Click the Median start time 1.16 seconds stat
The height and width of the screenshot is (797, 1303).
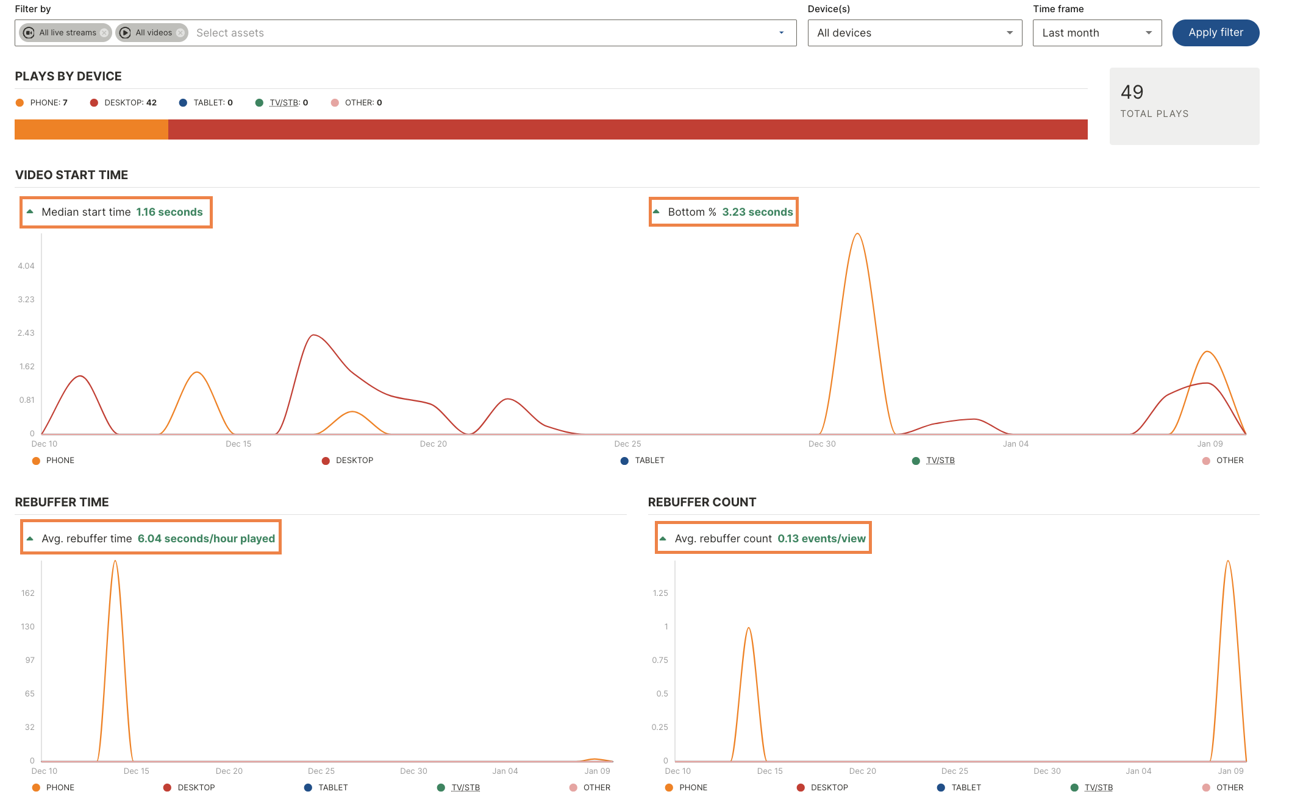116,212
